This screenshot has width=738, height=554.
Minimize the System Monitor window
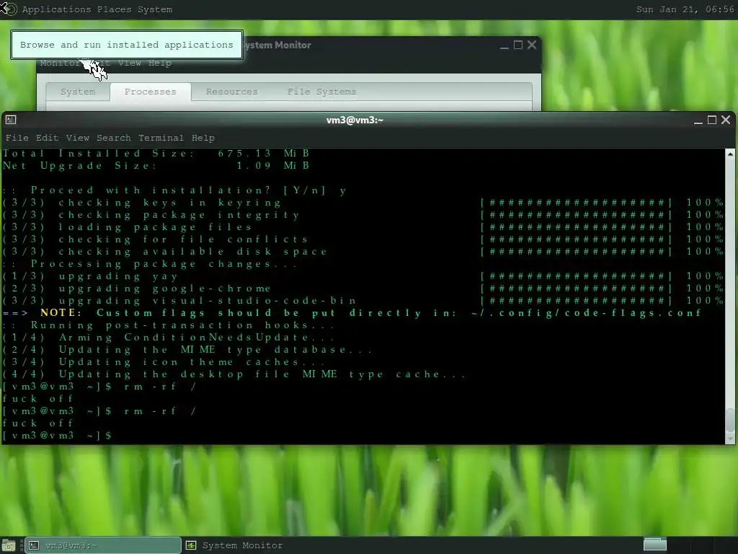point(504,45)
